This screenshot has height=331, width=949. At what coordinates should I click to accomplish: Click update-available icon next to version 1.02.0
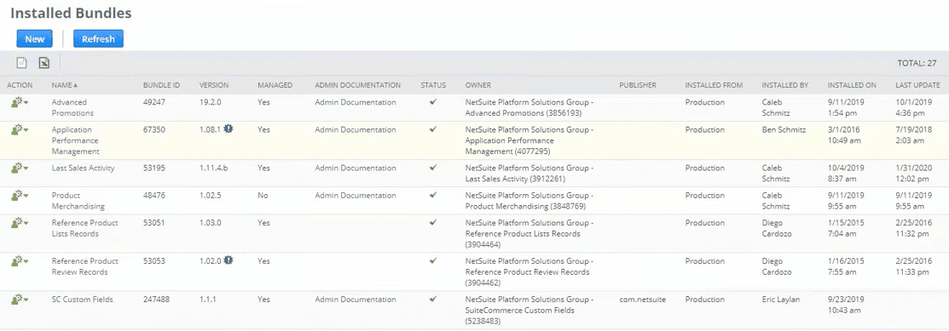[228, 260]
